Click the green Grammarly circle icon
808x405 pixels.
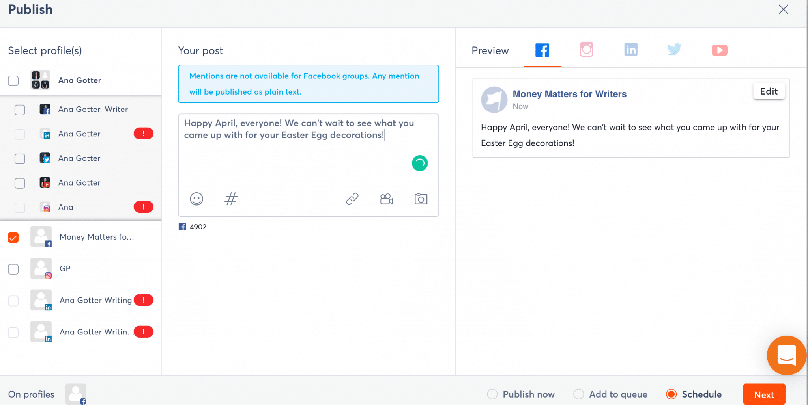click(420, 163)
